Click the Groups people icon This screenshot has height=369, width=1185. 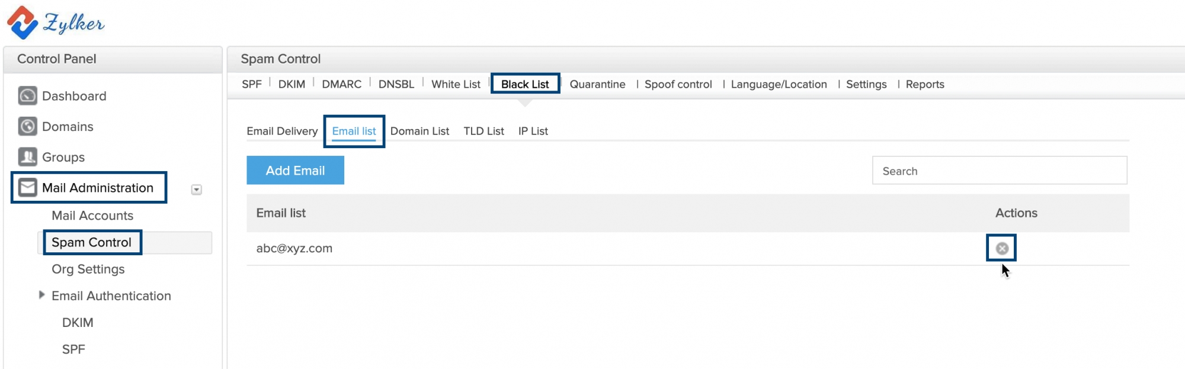[x=27, y=157]
